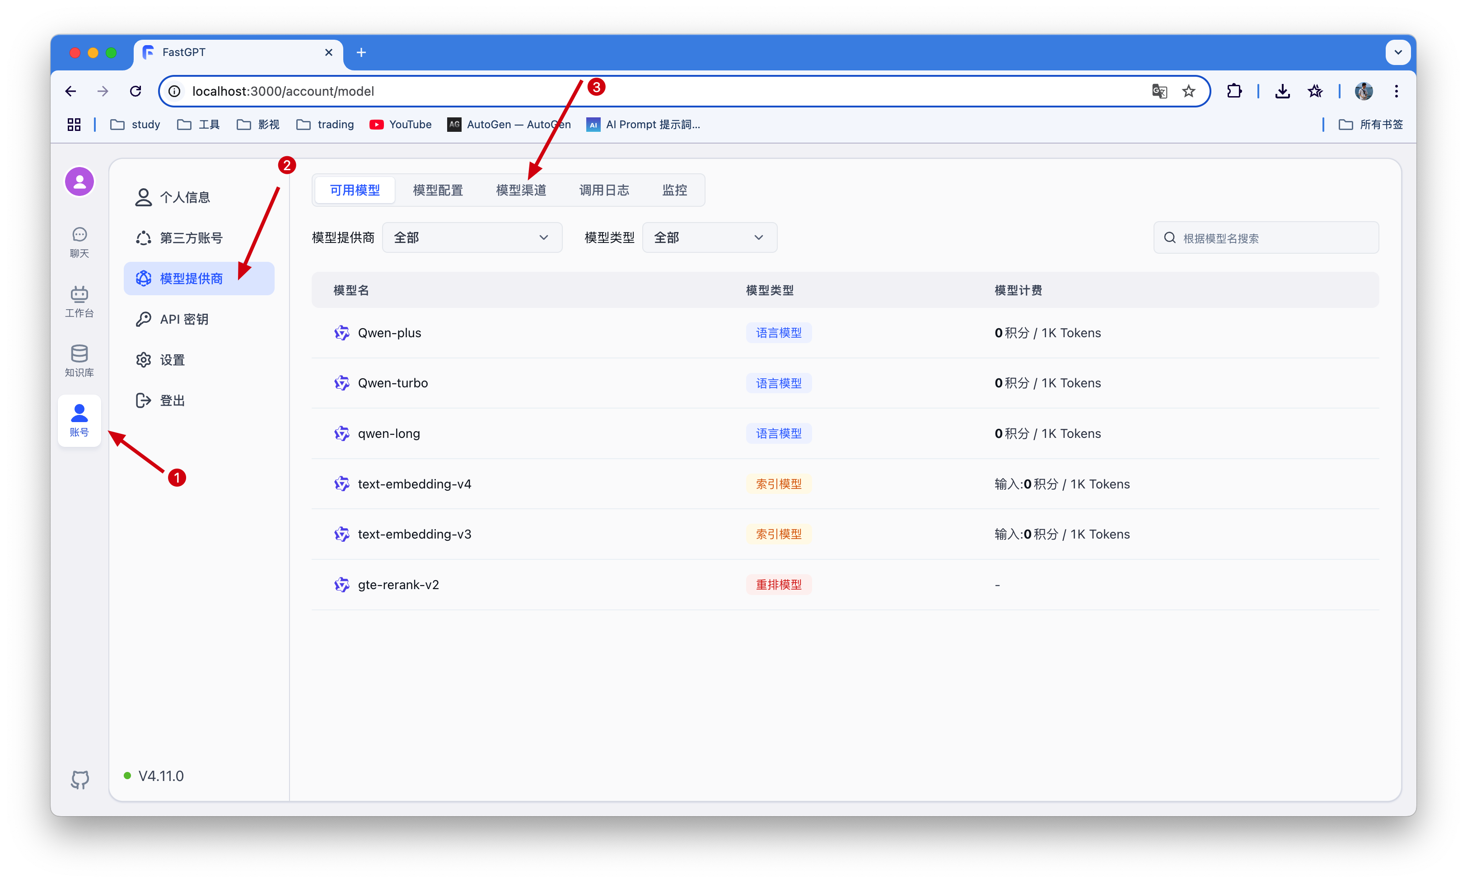Open the browser extensions icon
Image resolution: width=1467 pixels, height=883 pixels.
[x=1234, y=91]
